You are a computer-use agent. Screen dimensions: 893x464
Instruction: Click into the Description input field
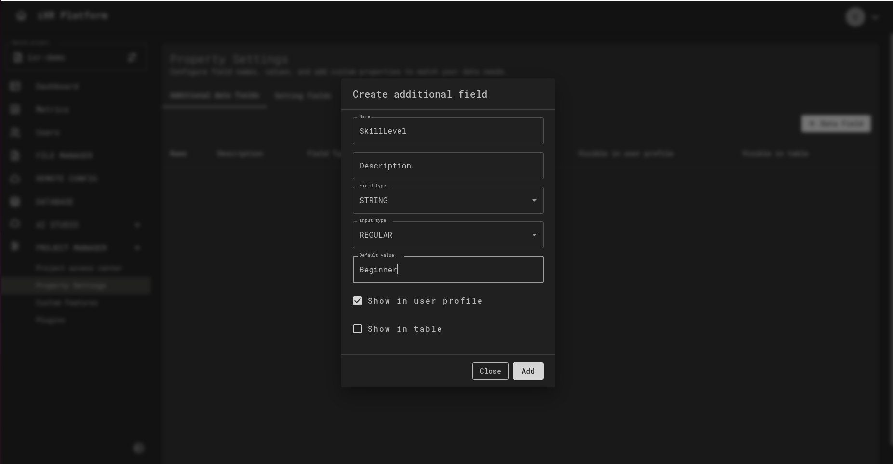[x=448, y=166]
